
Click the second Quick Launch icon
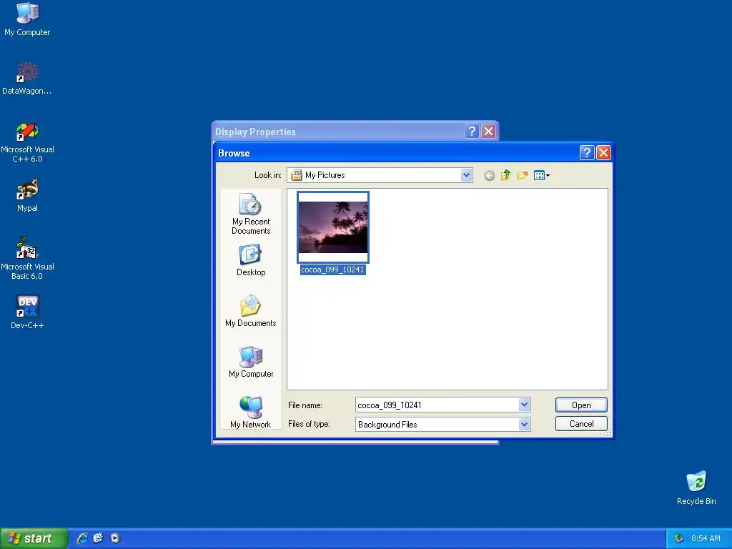[98, 538]
